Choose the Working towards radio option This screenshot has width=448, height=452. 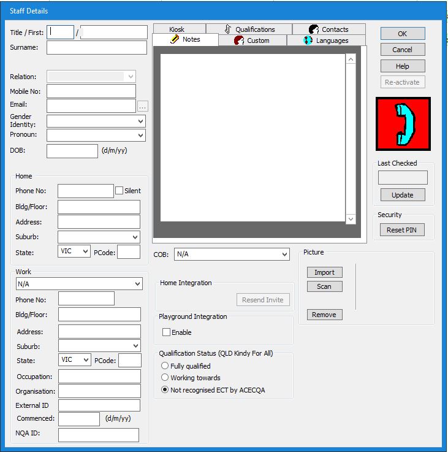165,378
